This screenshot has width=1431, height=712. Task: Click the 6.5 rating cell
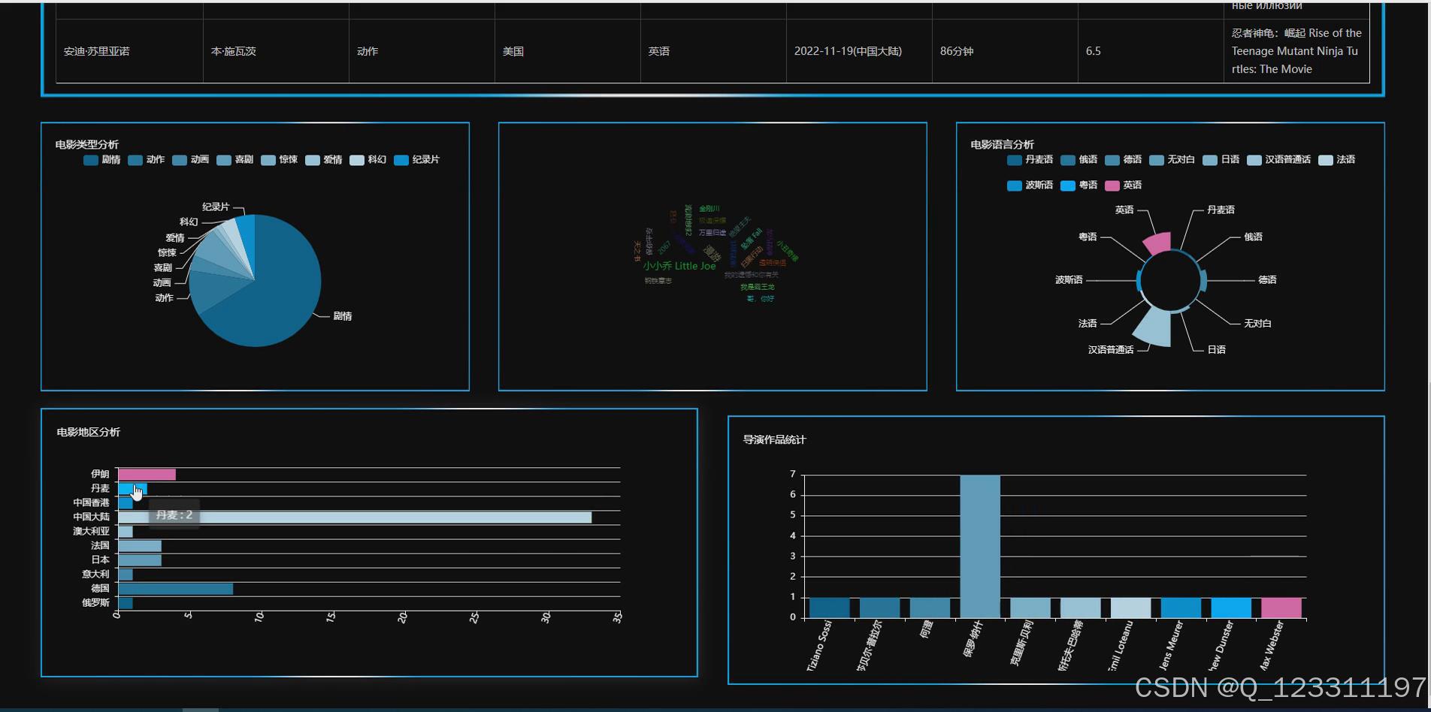coord(1151,51)
